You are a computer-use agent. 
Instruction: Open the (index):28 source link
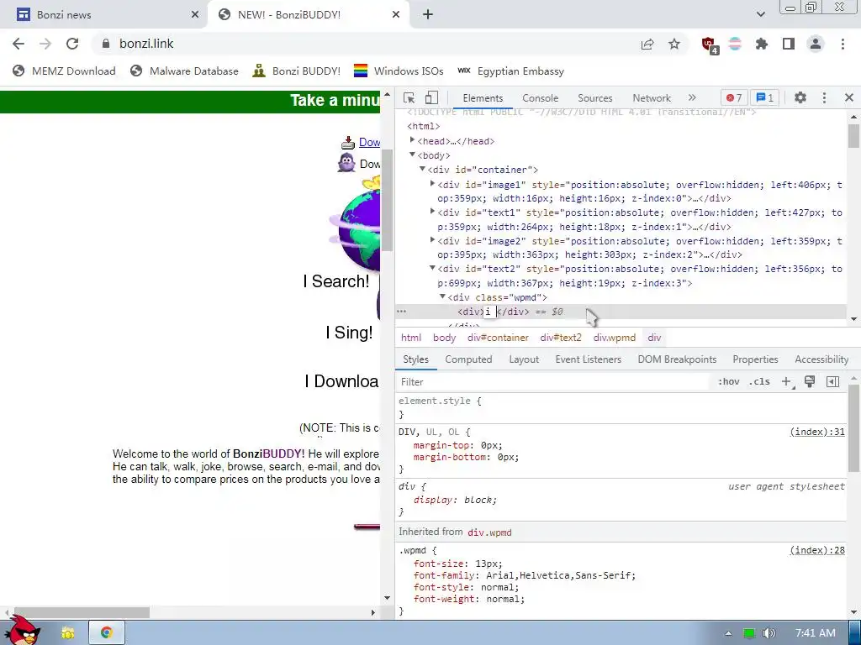tap(817, 550)
